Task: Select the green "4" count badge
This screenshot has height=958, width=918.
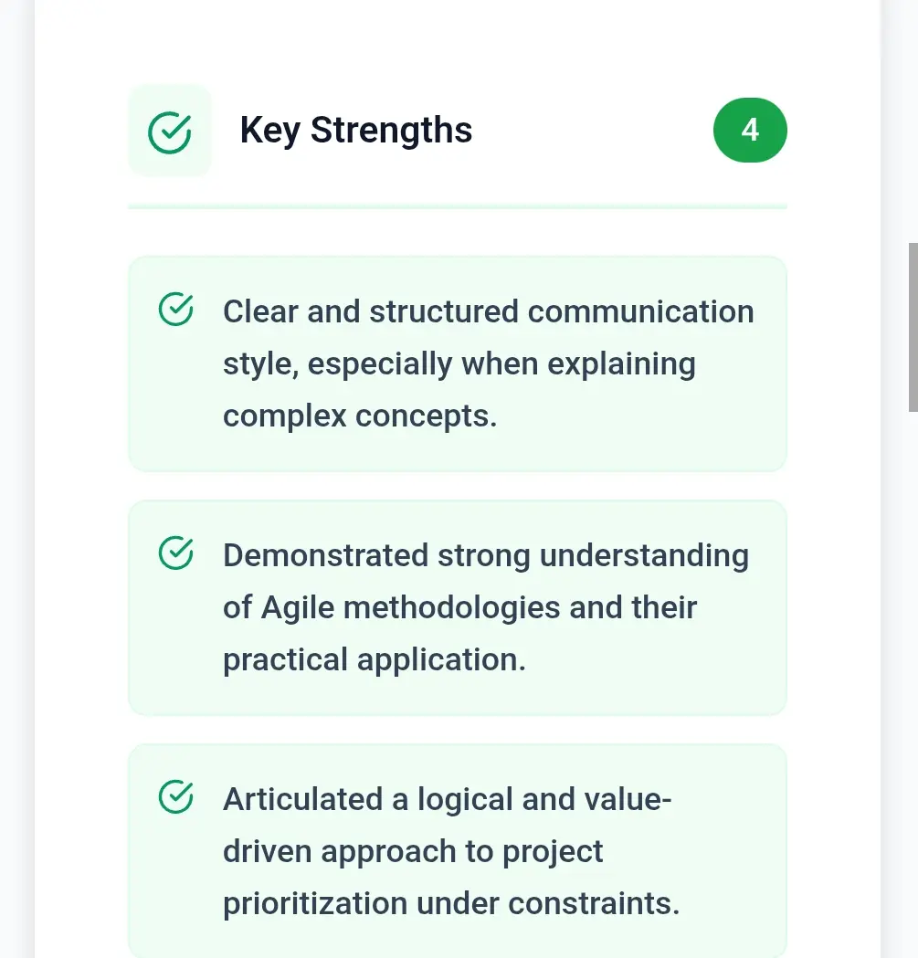Action: pos(749,130)
